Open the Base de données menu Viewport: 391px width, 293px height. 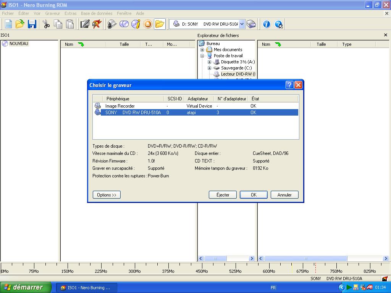pos(97,13)
